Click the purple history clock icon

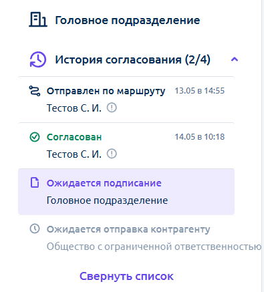click(38, 59)
